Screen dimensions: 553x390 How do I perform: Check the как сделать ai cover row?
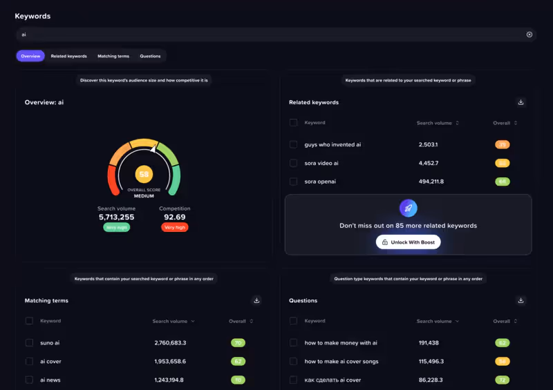coord(293,380)
